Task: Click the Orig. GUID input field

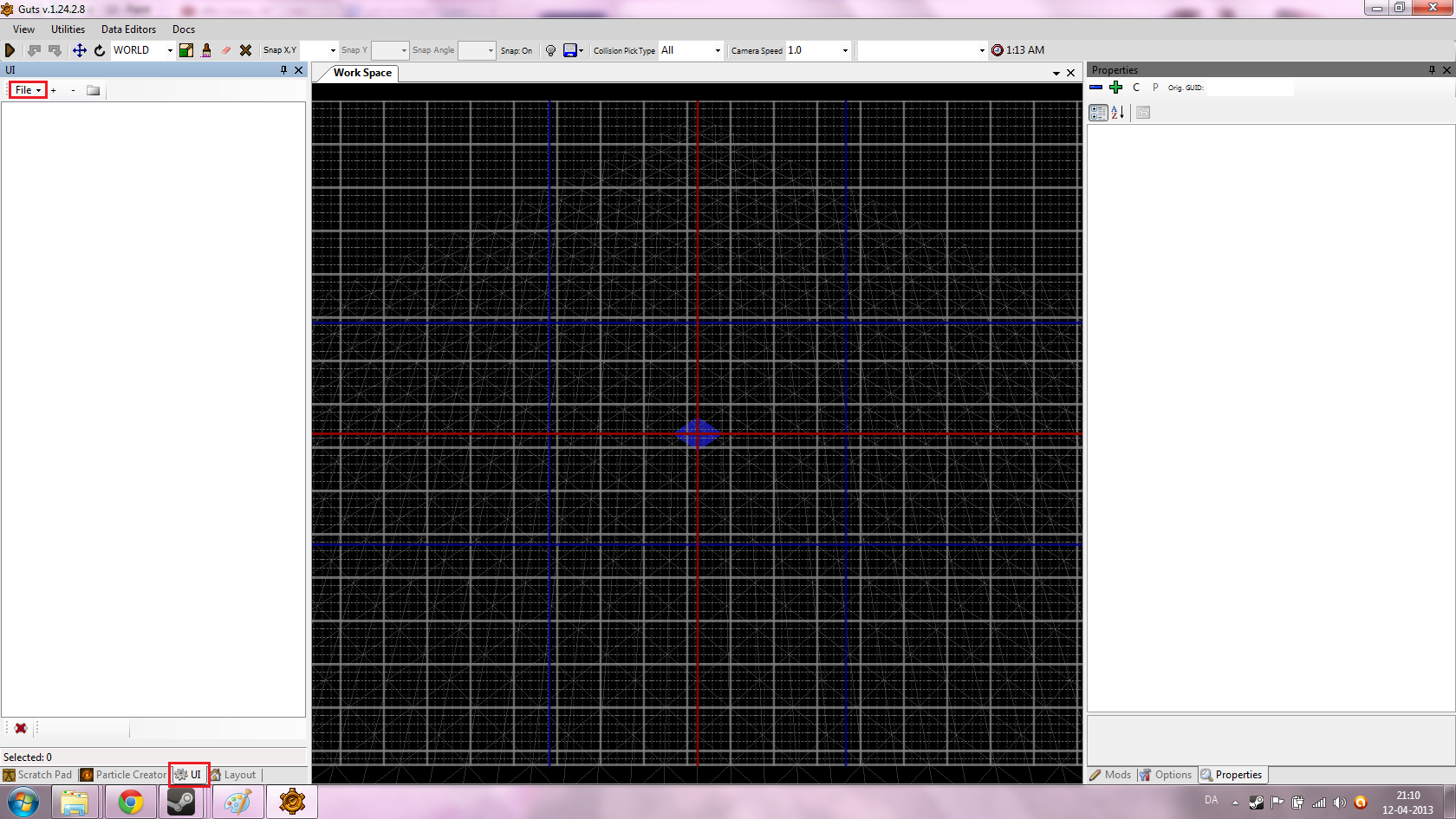Action: [1249, 88]
